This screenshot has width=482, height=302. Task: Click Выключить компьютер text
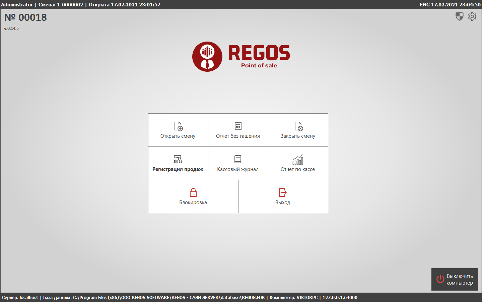point(460,280)
